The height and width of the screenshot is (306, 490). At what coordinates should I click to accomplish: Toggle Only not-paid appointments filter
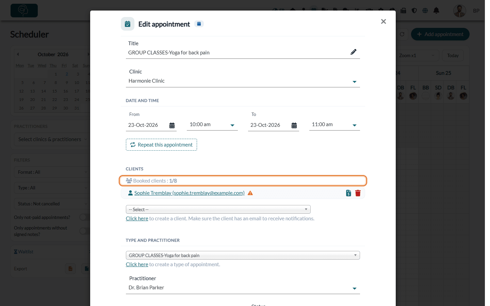(x=85, y=217)
